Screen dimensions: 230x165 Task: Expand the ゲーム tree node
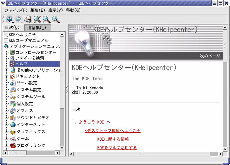(6, 138)
